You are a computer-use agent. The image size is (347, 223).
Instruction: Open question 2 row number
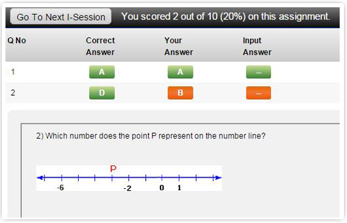[x=13, y=92]
